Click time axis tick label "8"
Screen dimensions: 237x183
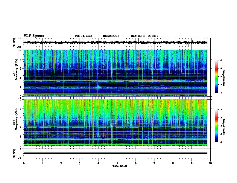coord(173,163)
